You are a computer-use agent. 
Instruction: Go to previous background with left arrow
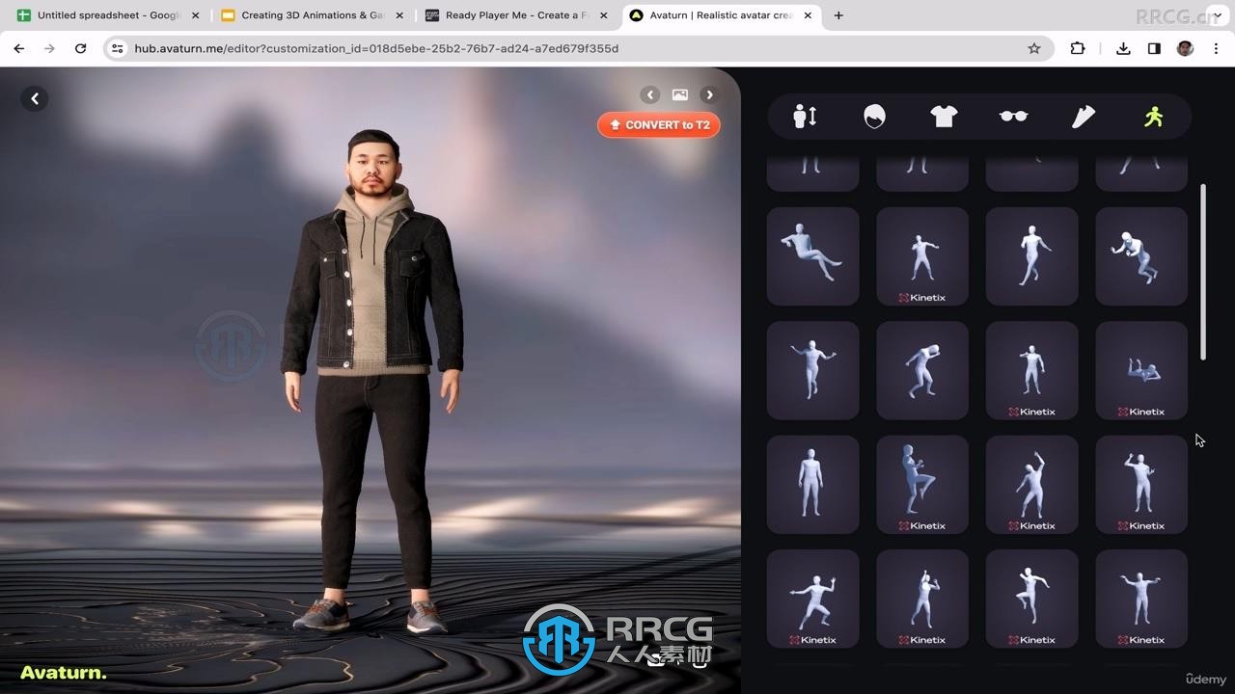pyautogui.click(x=650, y=94)
